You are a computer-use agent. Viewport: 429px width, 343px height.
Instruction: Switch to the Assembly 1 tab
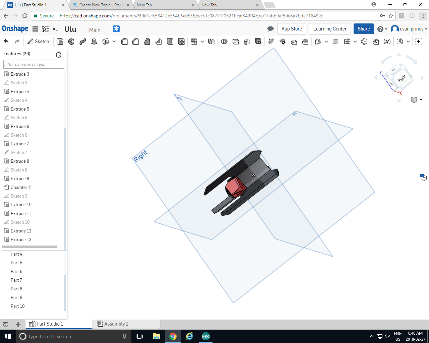point(116,324)
